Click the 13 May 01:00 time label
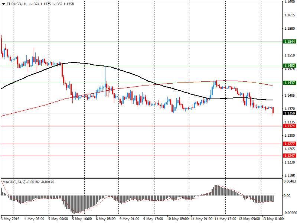The height and width of the screenshot is (223, 297). pos(273,219)
